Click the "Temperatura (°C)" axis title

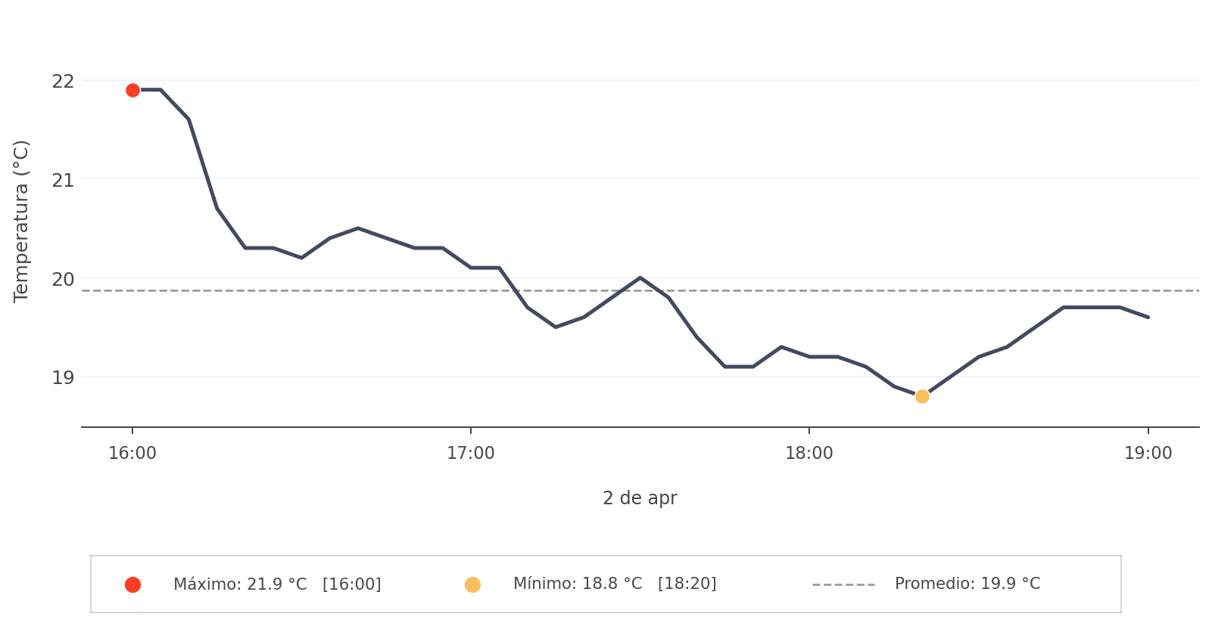[x=21, y=221]
